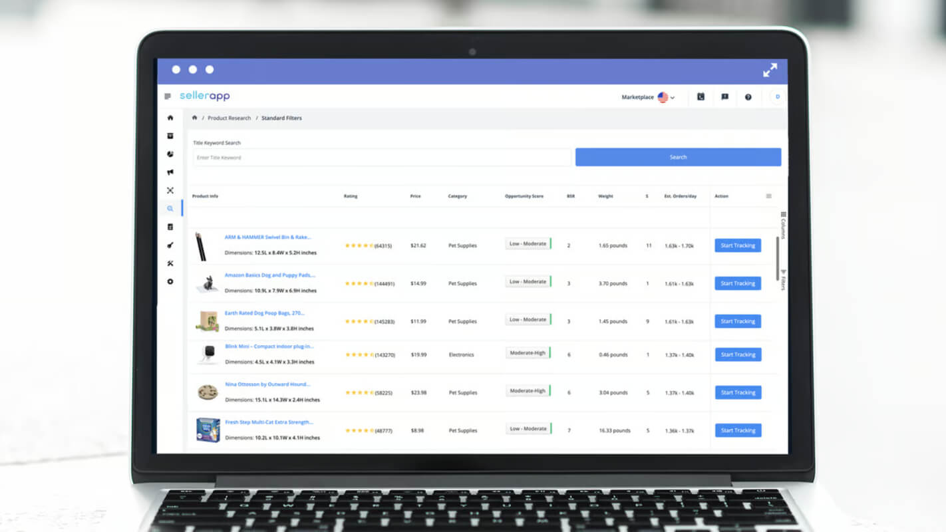Open the calendar icon in top bar
The width and height of the screenshot is (946, 532).
click(x=701, y=97)
